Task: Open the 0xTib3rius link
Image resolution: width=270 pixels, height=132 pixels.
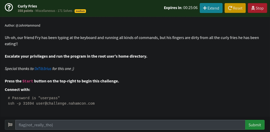Action: pos(43,69)
